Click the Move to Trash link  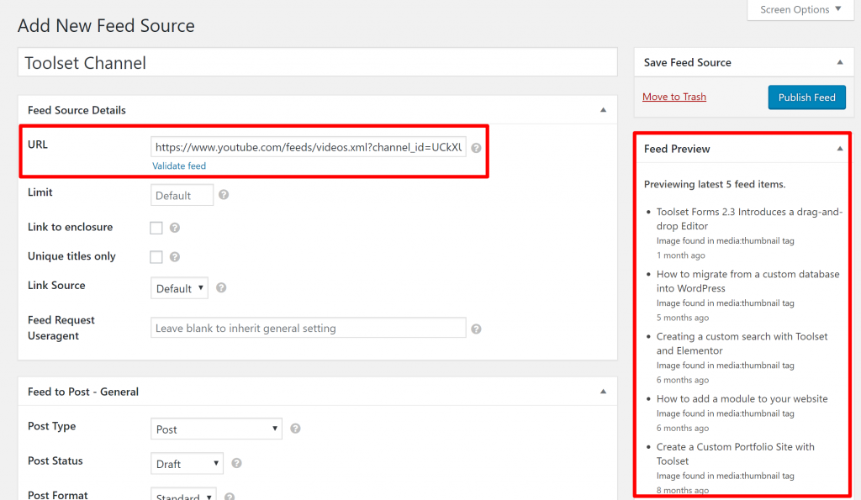tap(674, 97)
